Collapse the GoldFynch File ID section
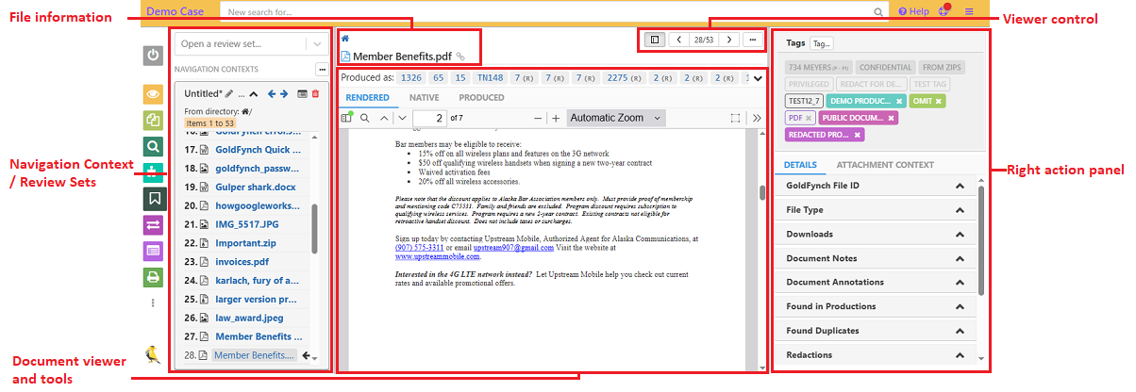The height and width of the screenshot is (392, 1136). 960,186
